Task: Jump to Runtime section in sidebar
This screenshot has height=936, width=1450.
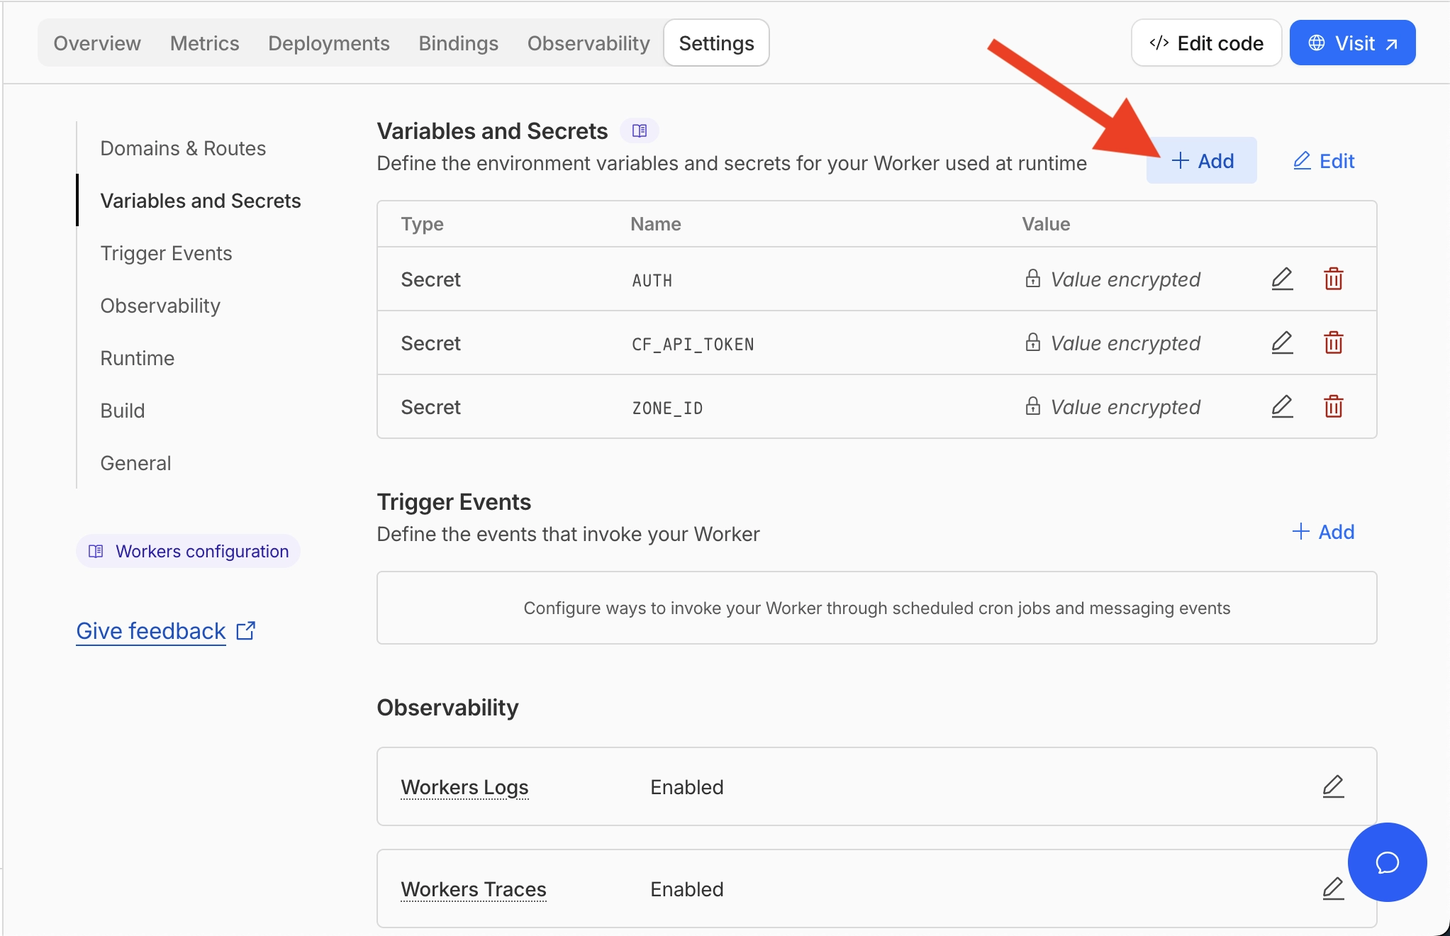Action: click(x=138, y=358)
